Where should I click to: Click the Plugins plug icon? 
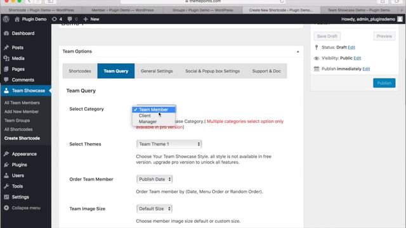click(x=6, y=165)
